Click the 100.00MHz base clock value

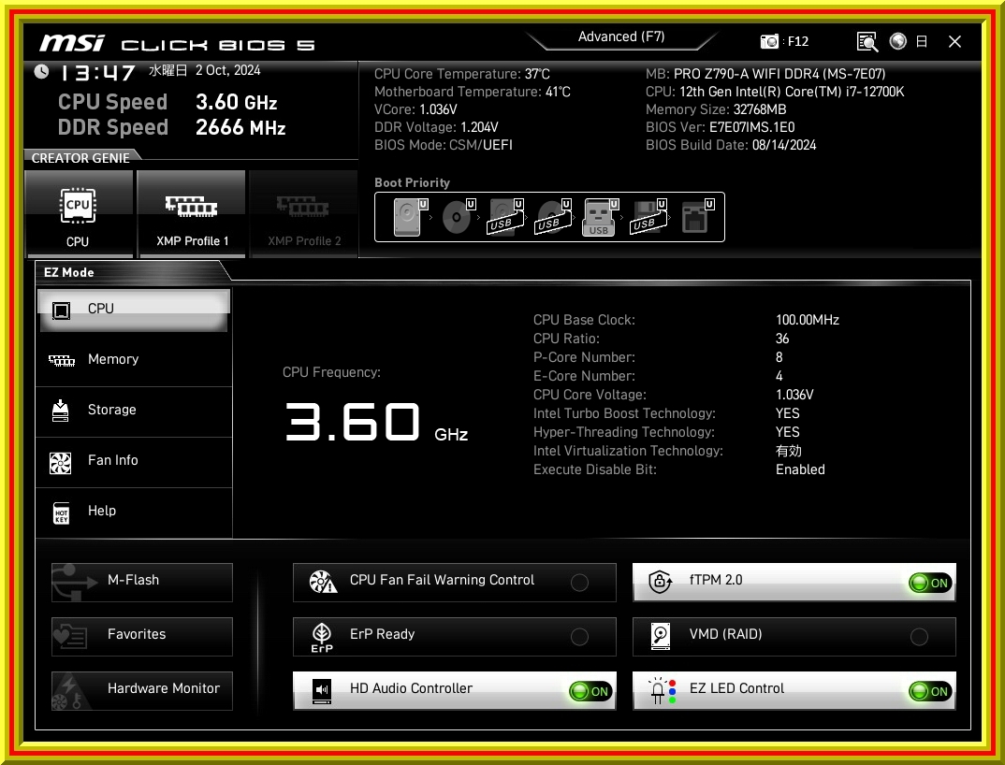point(807,320)
